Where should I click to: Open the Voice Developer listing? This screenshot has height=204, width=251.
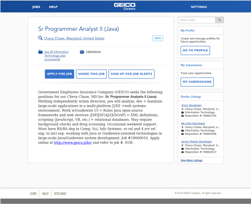coord(191,105)
